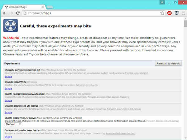The width and height of the screenshot is (187, 140).
Task: Close the chrome://flags tab
Action: 42,7
